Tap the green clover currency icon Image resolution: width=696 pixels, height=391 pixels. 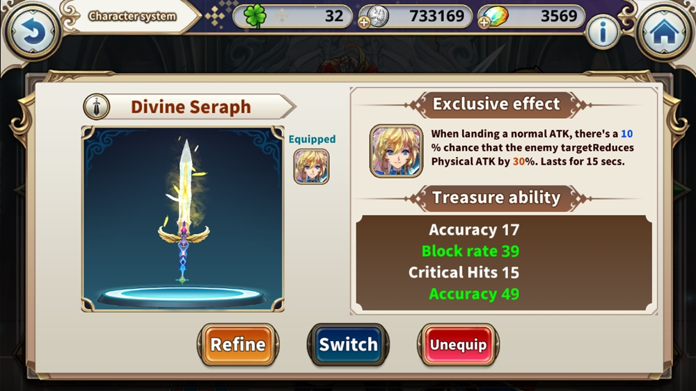click(255, 17)
